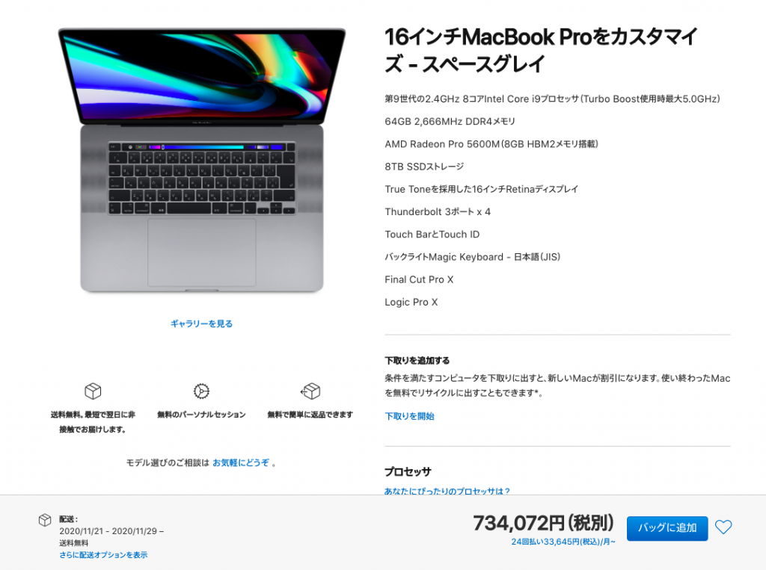This screenshot has width=766, height=570.
Task: Click the Final Cut Pro X spec line
Action: pos(419,279)
